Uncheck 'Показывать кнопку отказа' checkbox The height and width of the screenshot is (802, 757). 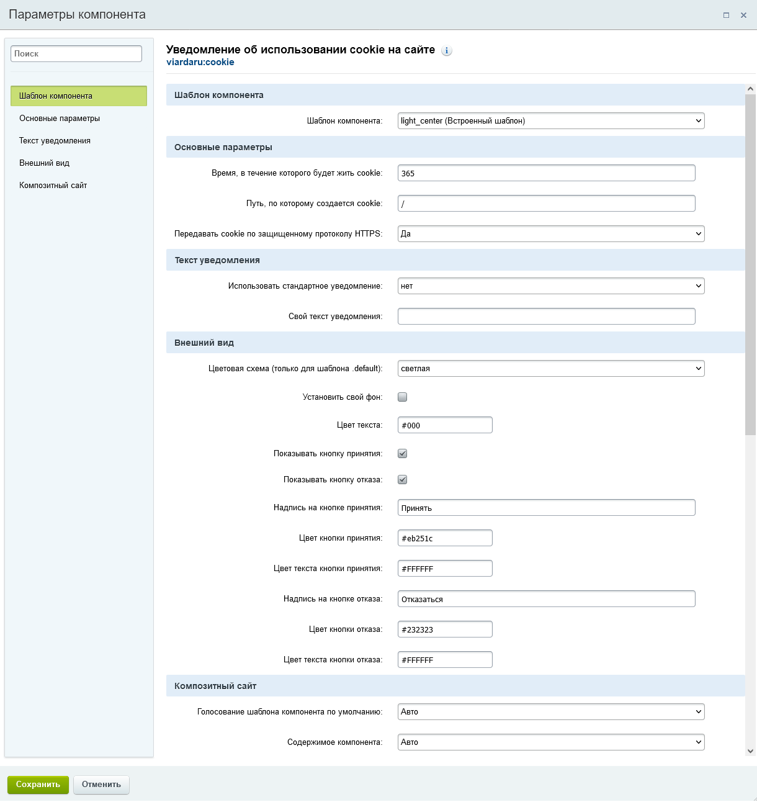[403, 480]
